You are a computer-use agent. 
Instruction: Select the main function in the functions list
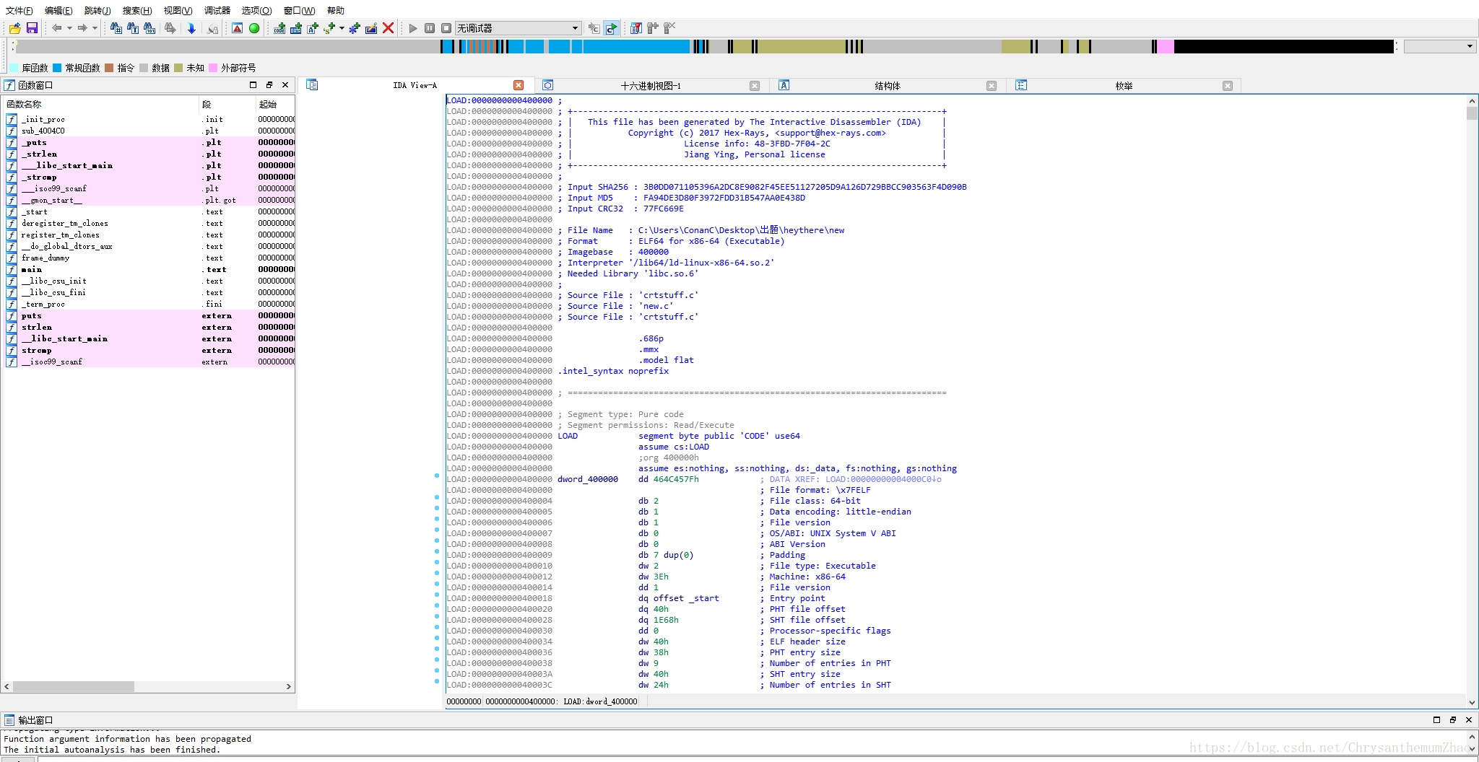click(x=149, y=269)
